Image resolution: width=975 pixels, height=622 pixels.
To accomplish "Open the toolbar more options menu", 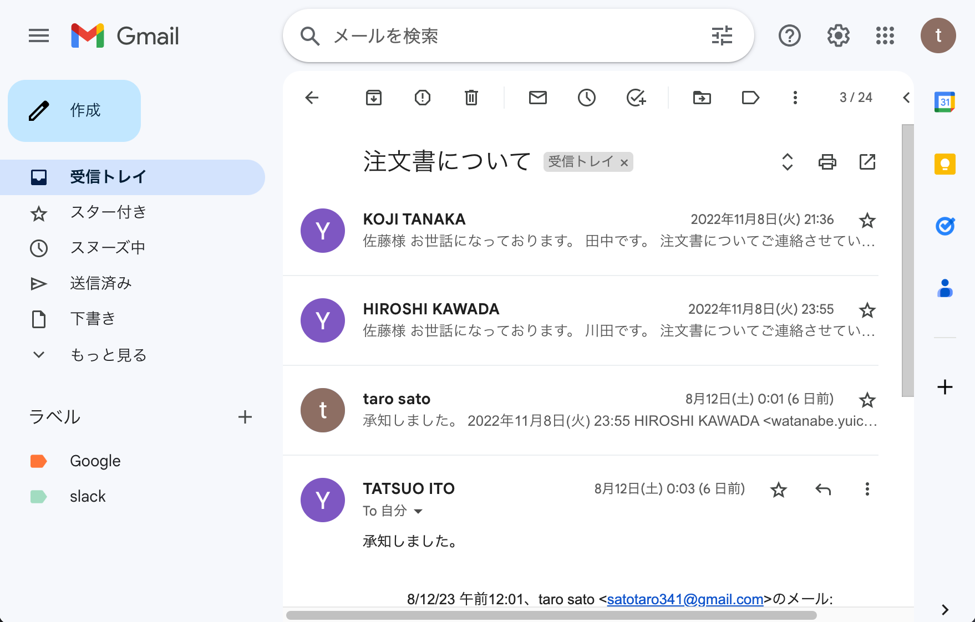I will click(795, 98).
